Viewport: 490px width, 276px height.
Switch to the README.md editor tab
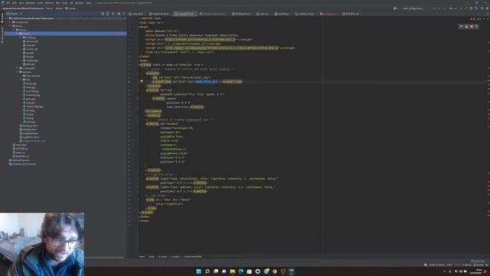[x=351, y=14]
